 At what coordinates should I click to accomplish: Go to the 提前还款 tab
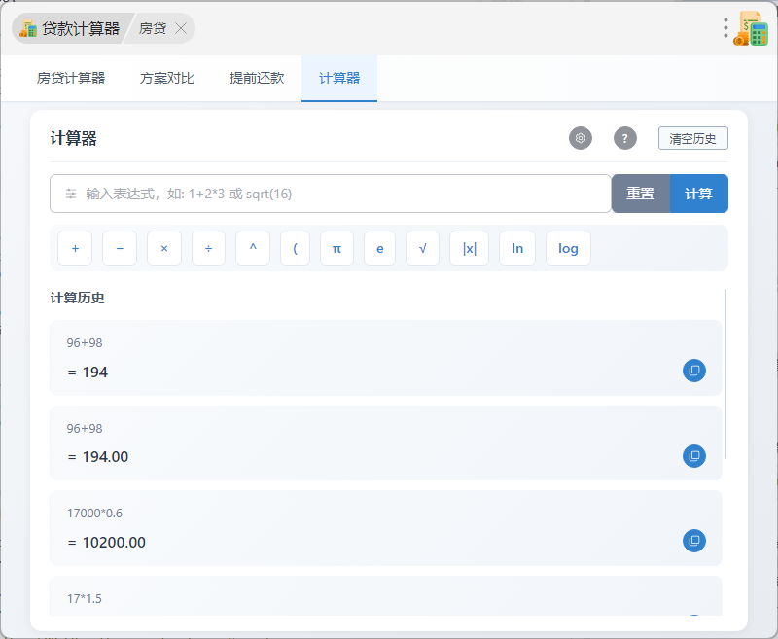click(257, 79)
